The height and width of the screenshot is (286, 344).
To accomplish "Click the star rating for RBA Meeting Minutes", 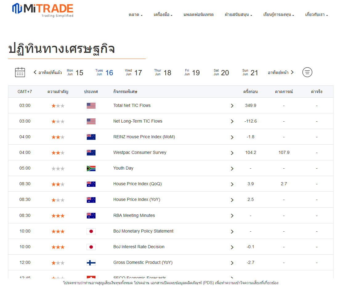I will point(58,216).
